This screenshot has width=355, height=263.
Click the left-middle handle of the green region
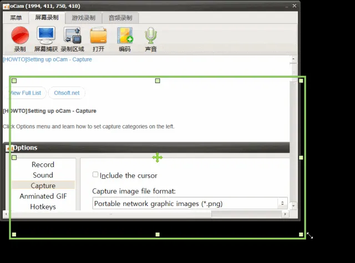14,157
